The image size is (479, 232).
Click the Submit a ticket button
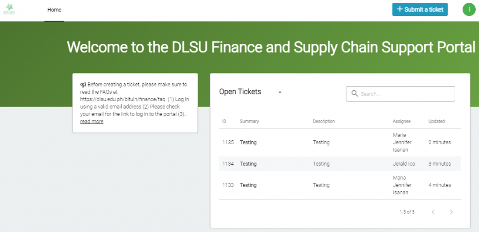[x=420, y=9]
